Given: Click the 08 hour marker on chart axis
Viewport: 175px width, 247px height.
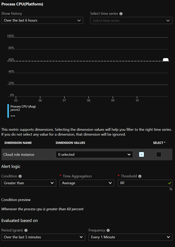Looking at the screenshot, I should (89, 100).
